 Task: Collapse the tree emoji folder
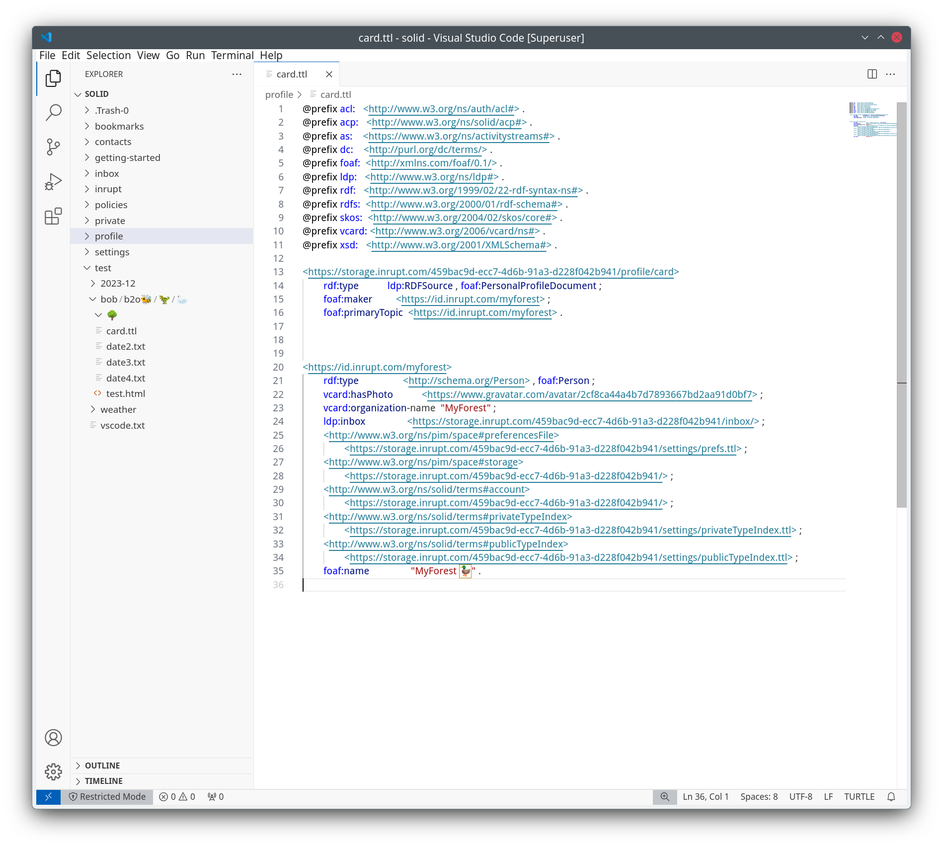[x=162, y=315]
